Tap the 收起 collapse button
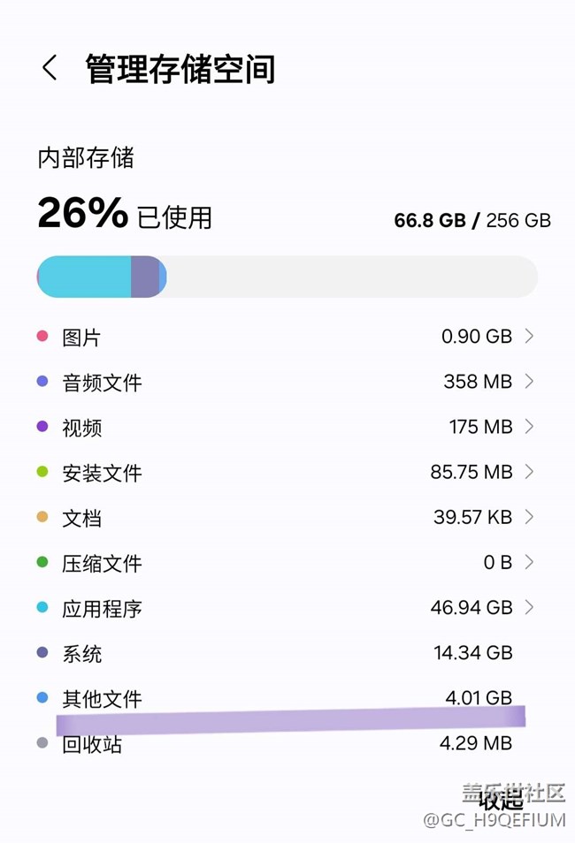 (x=501, y=801)
